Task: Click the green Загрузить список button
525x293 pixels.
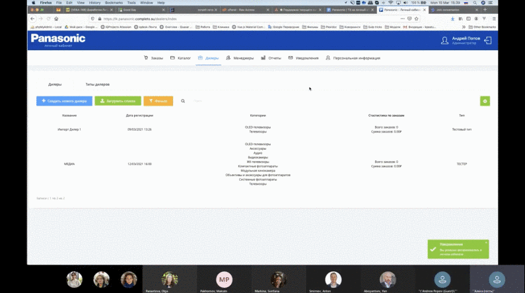Action: coord(118,101)
